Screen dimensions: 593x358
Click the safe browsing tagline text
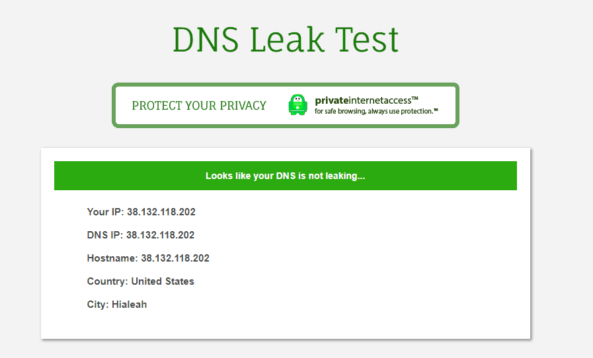pyautogui.click(x=374, y=111)
